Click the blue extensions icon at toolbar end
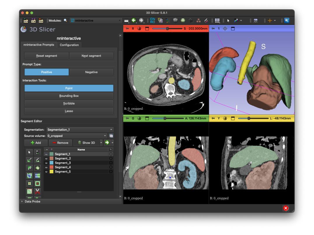Screen dimensions: 314x235 click(x=287, y=20)
